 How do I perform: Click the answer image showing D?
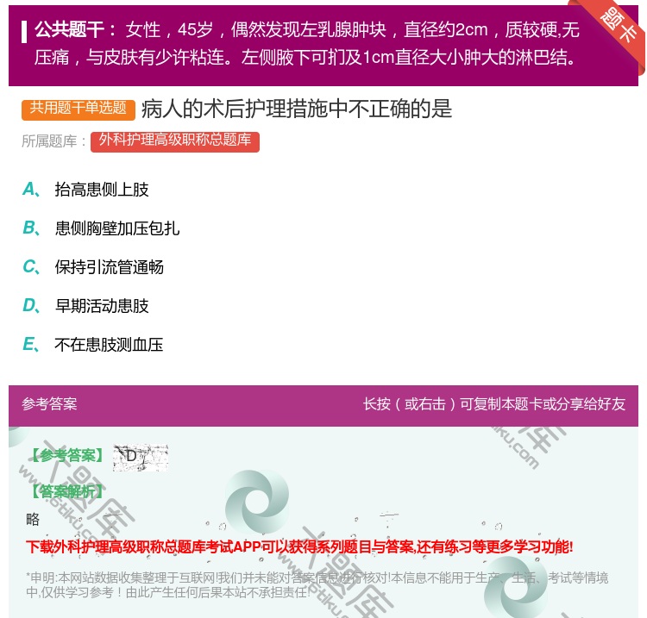point(140,458)
